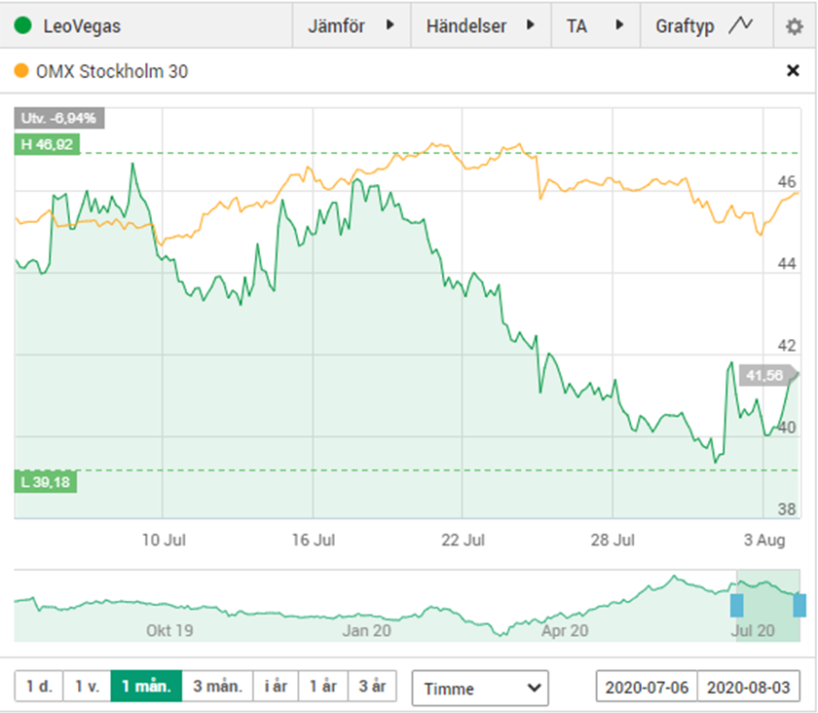Screen dimensions: 818x713
Task: Select the 1 d. time range
Action: tap(39, 686)
